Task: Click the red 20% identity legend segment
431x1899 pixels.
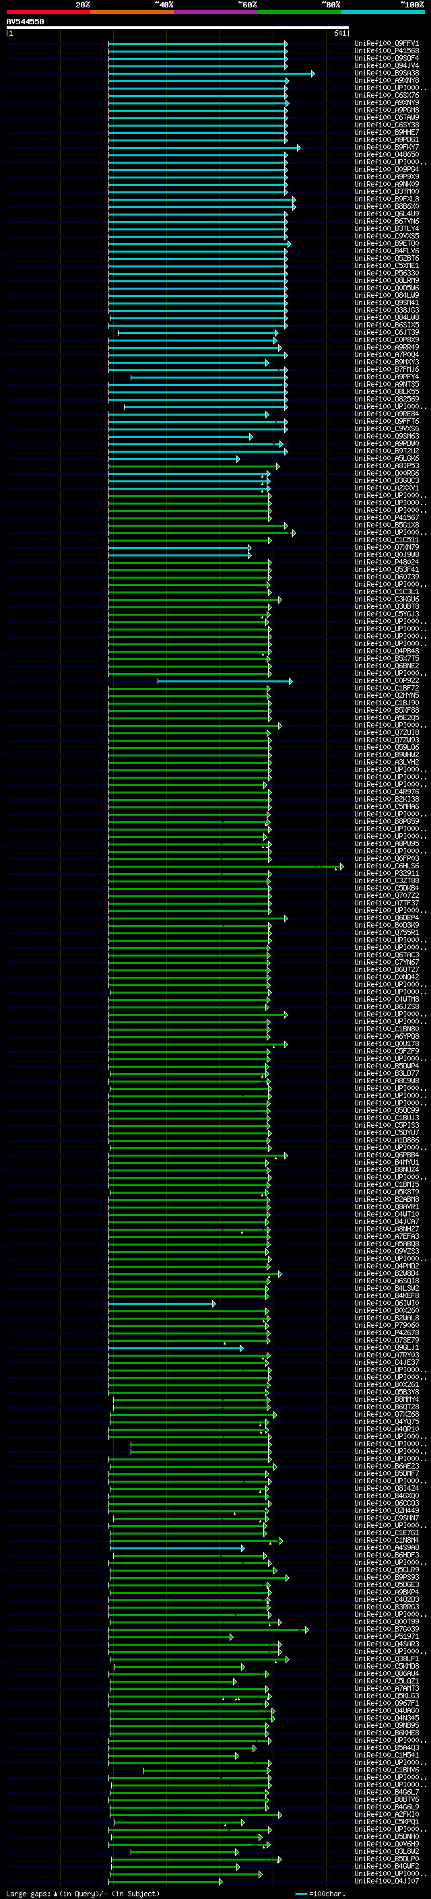Action: coord(48,12)
